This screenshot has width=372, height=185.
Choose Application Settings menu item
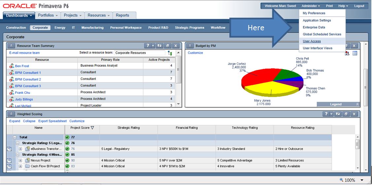click(x=317, y=20)
